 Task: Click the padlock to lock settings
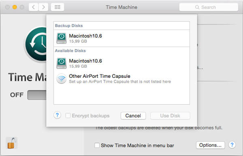12,143
